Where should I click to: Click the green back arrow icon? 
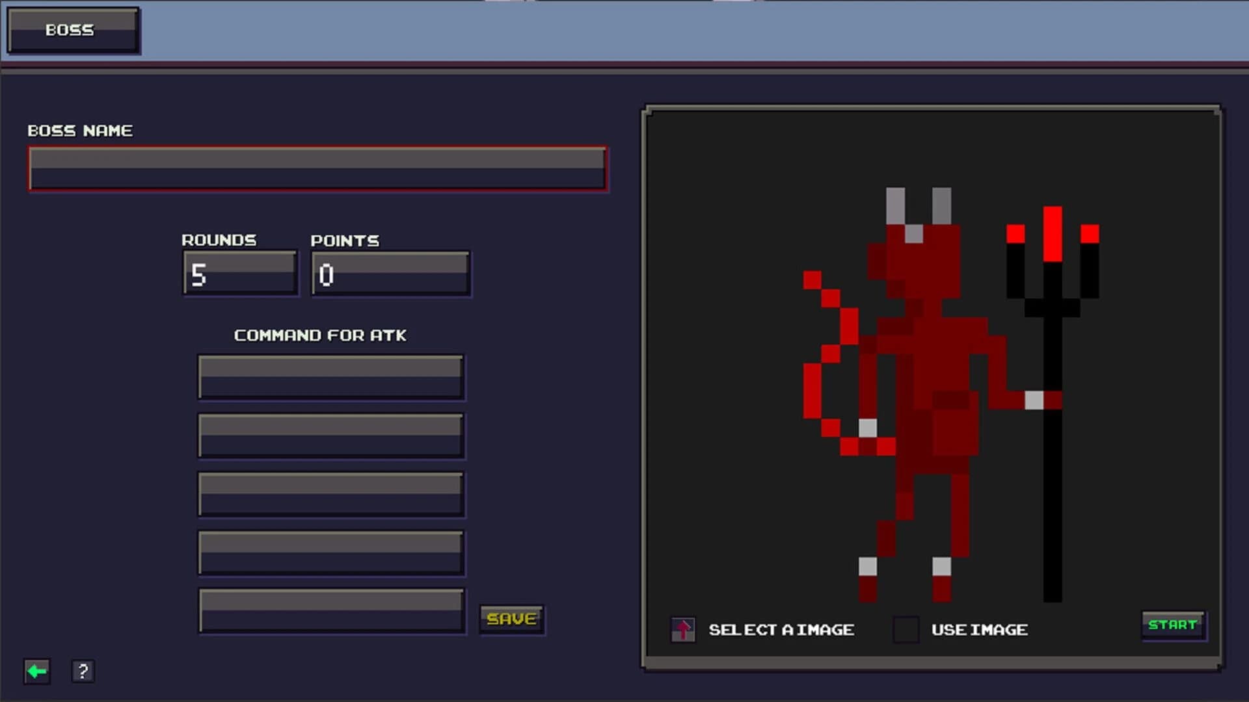click(36, 671)
